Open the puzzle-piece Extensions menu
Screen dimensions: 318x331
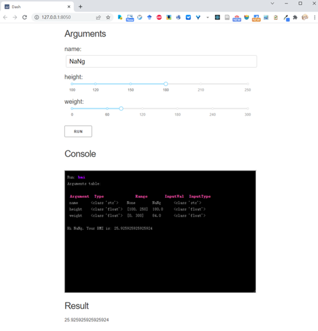[x=295, y=17]
